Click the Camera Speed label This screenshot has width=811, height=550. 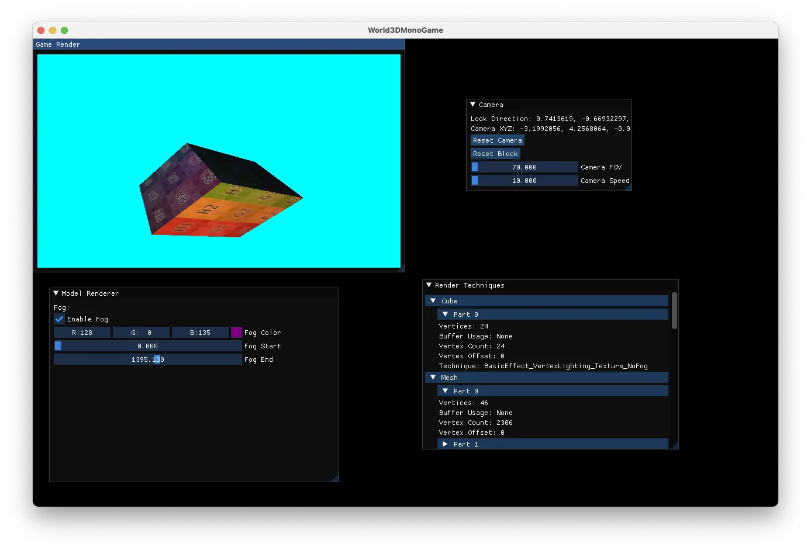pos(605,181)
